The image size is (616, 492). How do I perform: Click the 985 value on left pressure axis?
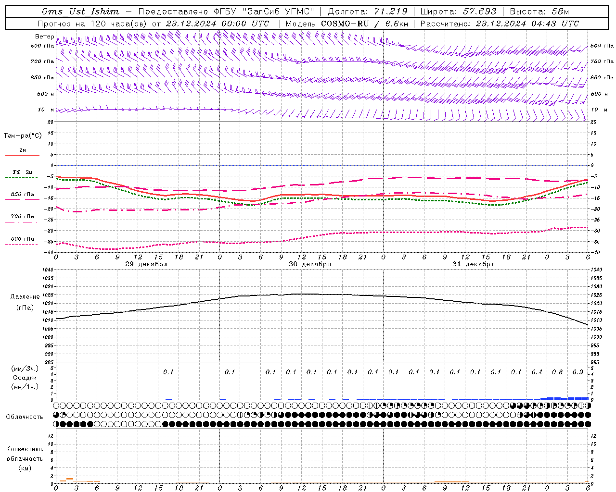click(x=48, y=362)
